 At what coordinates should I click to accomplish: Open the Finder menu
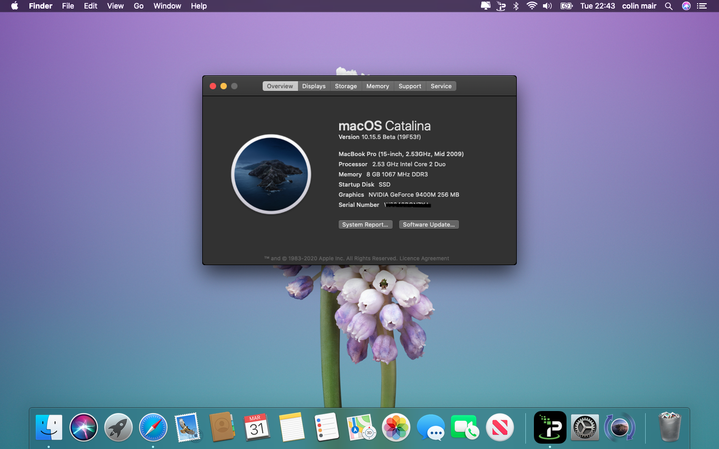41,6
